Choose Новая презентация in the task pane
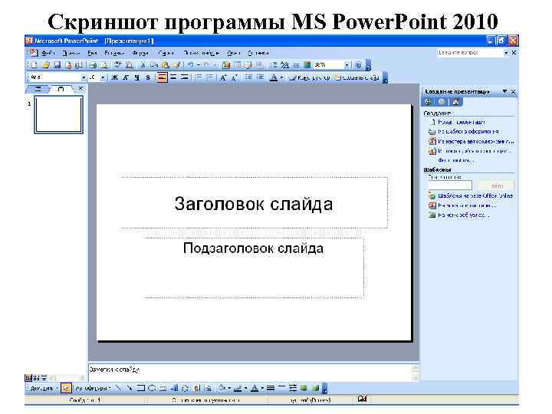Screen dimensions: 552x414 tap(462, 122)
